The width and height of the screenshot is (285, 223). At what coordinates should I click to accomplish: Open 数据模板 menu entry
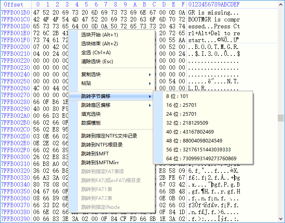[91, 123]
